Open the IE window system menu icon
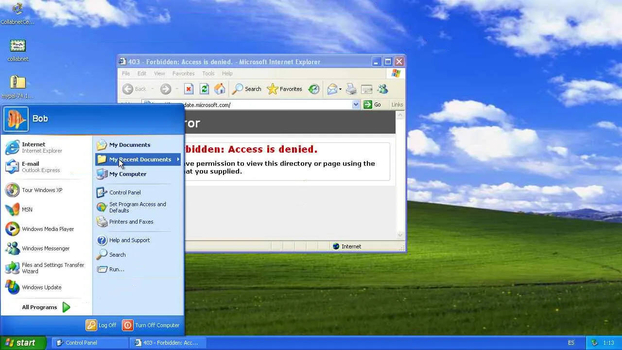This screenshot has width=622, height=350. pos(123,62)
